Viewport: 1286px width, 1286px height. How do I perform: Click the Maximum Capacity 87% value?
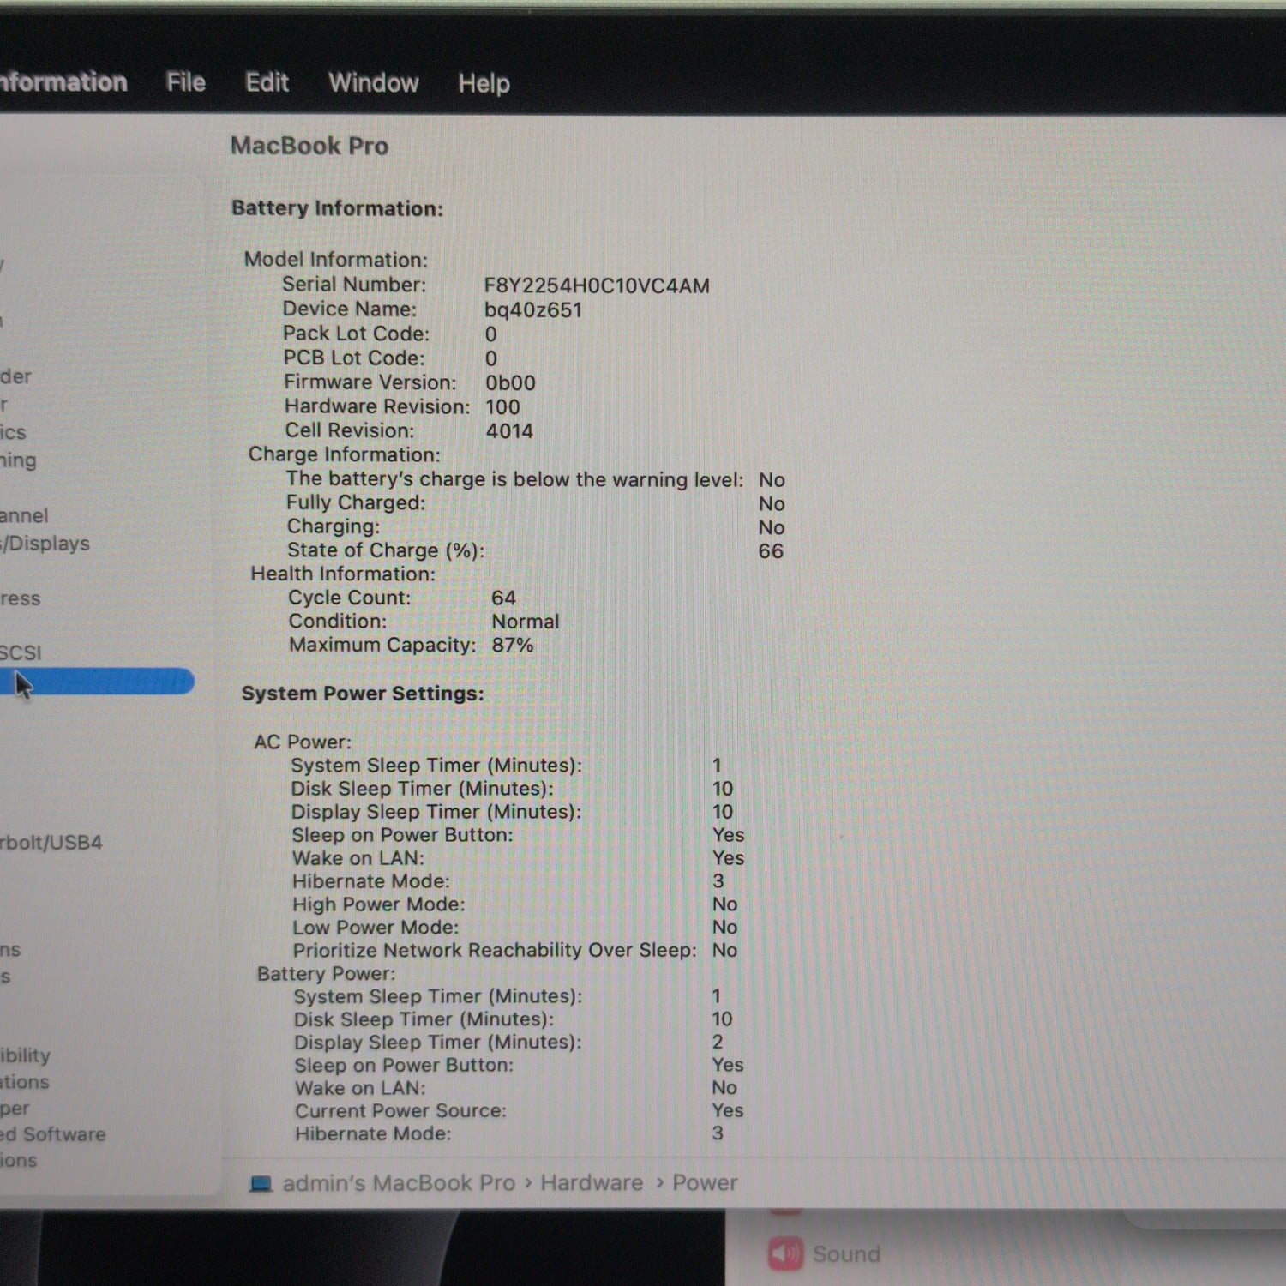point(512,645)
